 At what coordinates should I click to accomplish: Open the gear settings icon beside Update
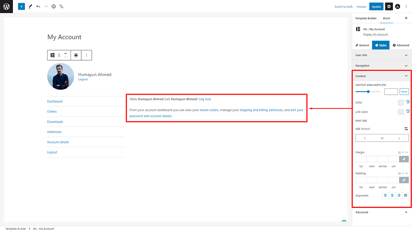388,7
